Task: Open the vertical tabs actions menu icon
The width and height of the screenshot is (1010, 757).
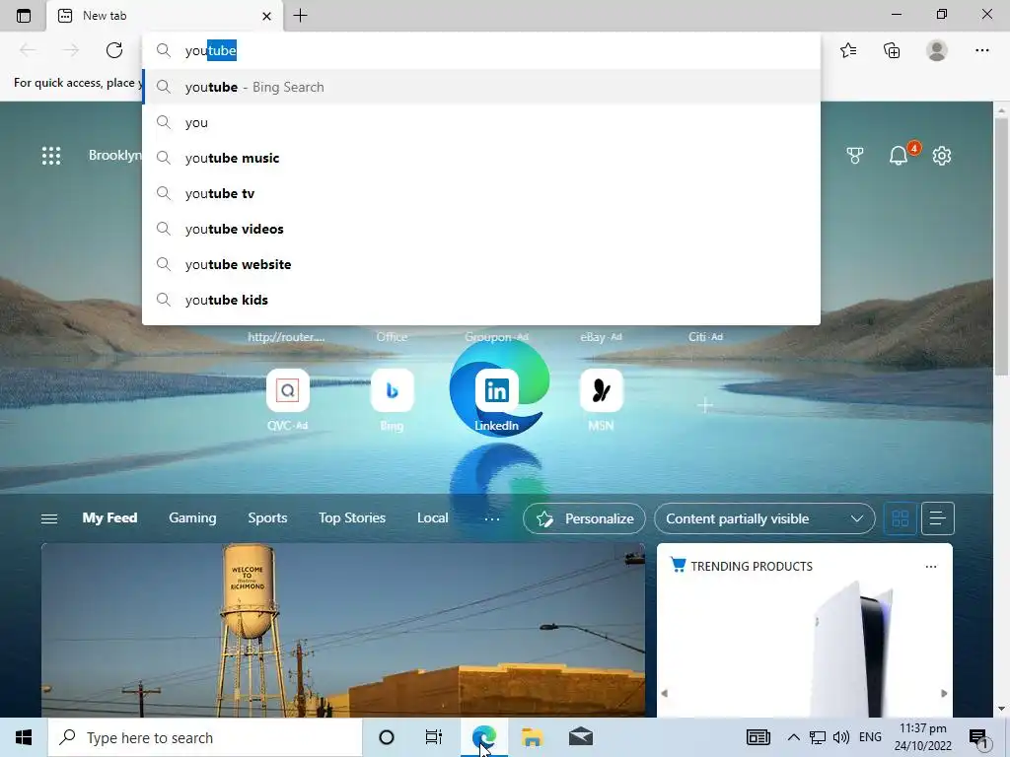Action: (x=24, y=16)
